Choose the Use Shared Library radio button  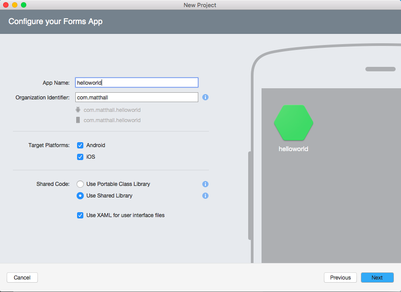(80, 196)
